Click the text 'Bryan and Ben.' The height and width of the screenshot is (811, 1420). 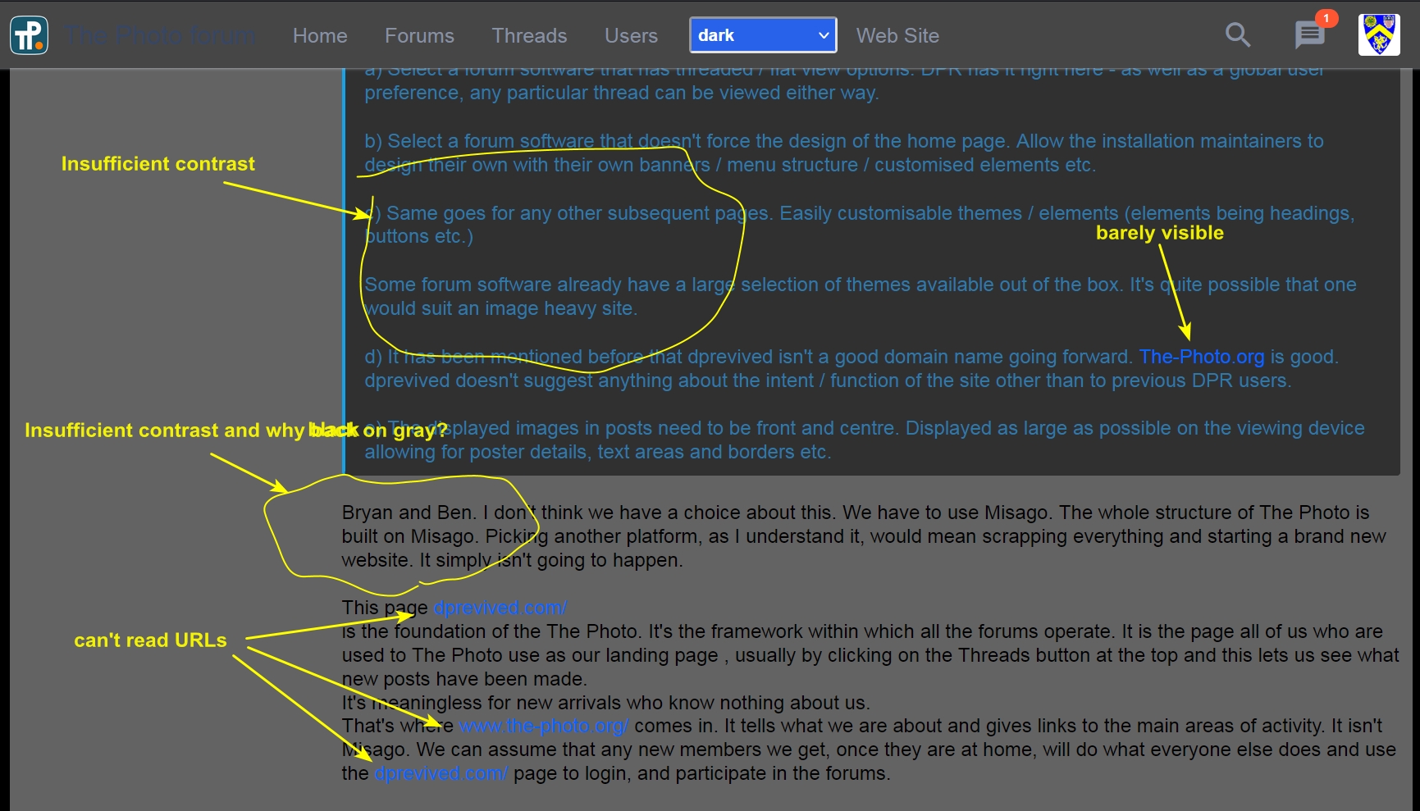click(x=409, y=513)
